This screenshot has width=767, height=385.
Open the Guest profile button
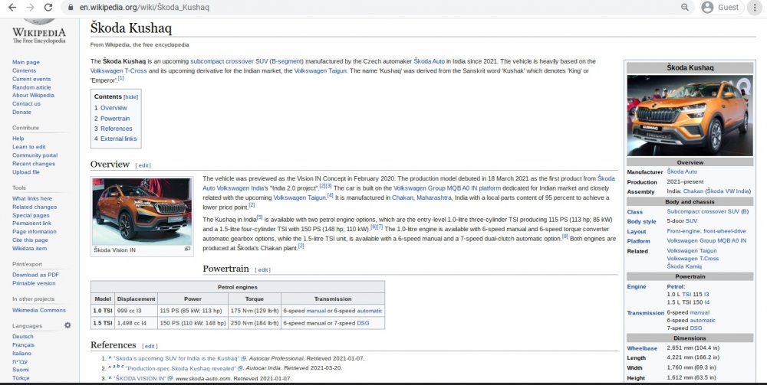(x=721, y=8)
